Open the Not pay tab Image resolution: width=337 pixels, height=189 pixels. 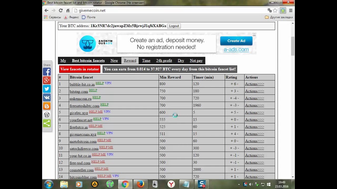coord(196,61)
